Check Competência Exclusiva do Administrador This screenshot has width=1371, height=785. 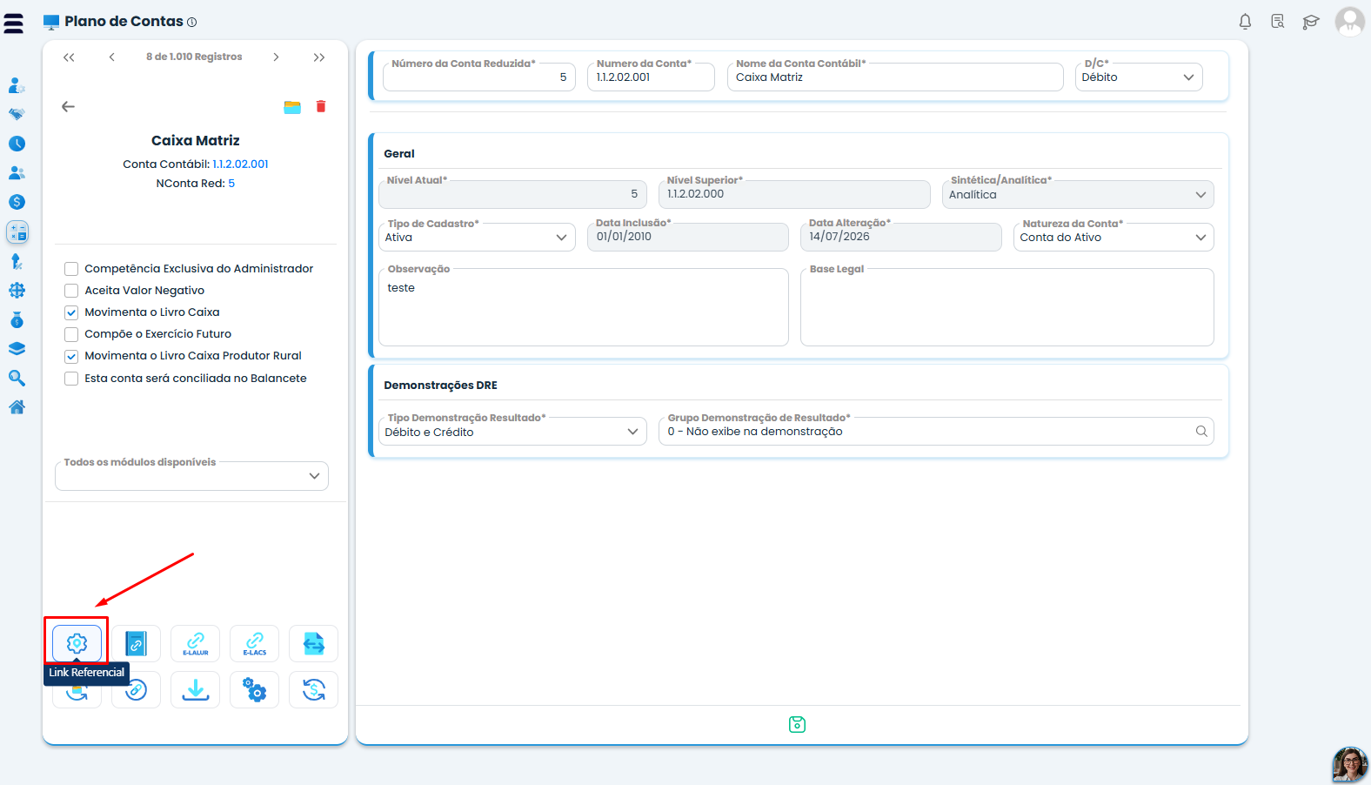(x=71, y=269)
